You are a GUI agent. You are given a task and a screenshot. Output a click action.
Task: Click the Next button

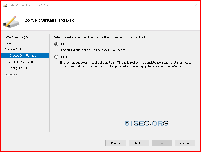[139, 143]
